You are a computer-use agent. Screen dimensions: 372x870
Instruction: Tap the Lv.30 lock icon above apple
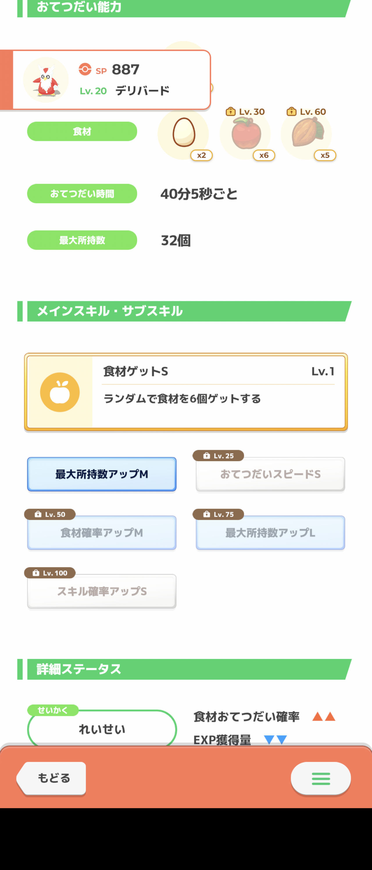pos(230,111)
